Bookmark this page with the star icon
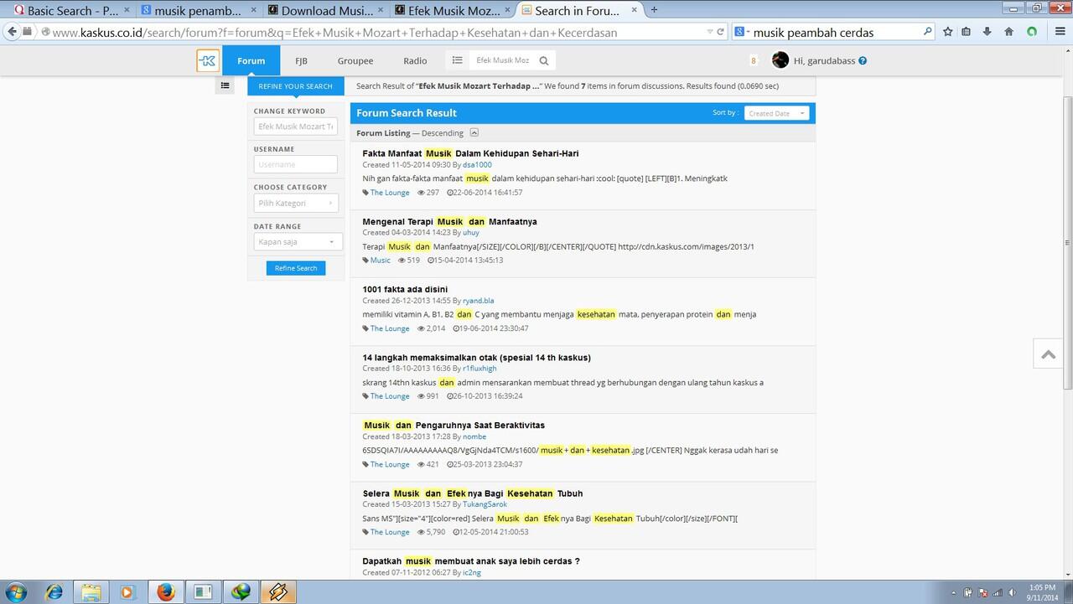This screenshot has height=604, width=1073. coord(947,32)
